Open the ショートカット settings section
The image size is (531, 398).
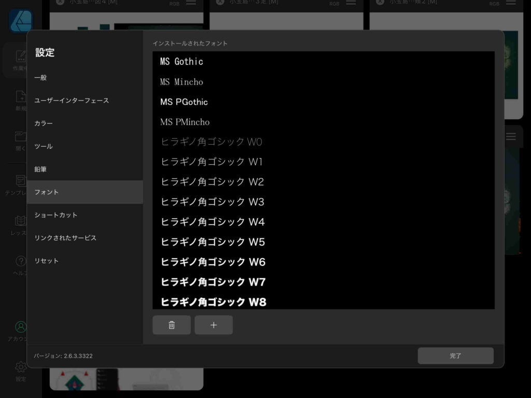tap(85, 215)
